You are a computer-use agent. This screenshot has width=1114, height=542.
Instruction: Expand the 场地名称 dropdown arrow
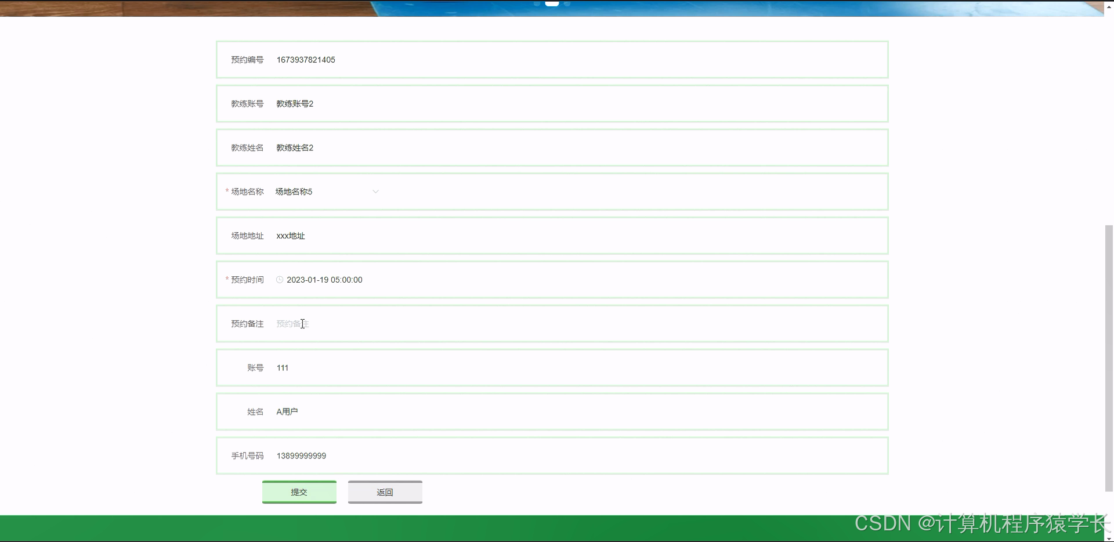click(x=375, y=191)
